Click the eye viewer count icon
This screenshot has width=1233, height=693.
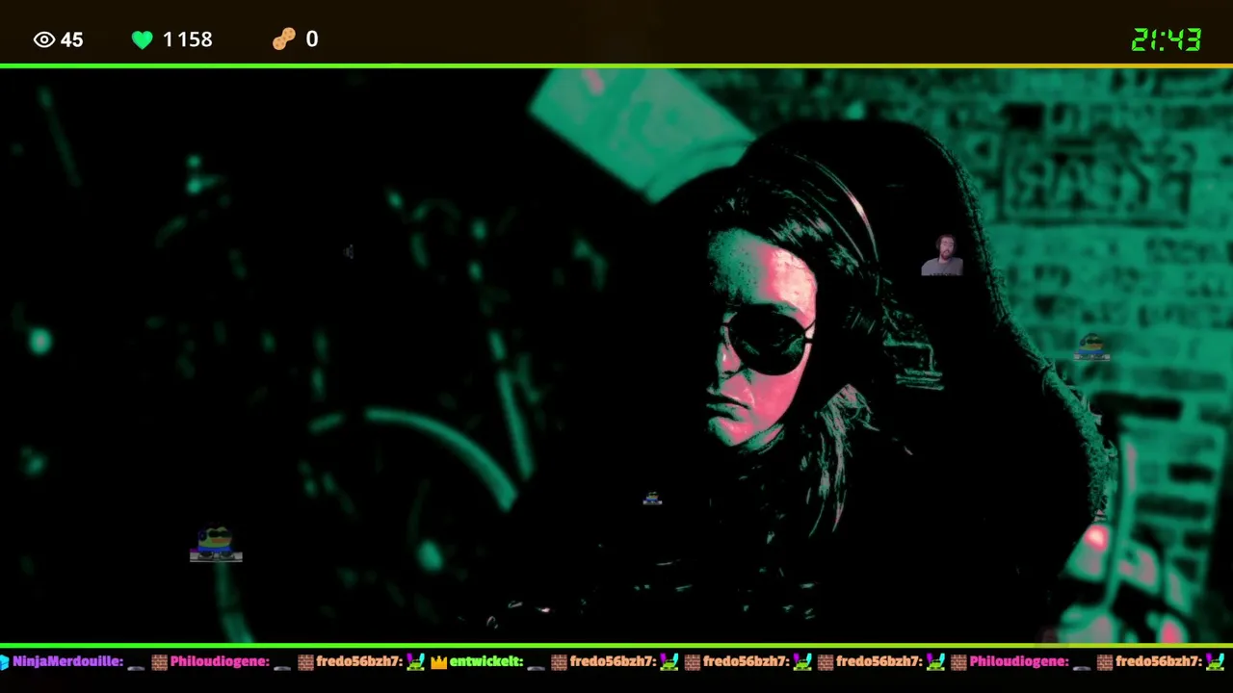click(44, 39)
